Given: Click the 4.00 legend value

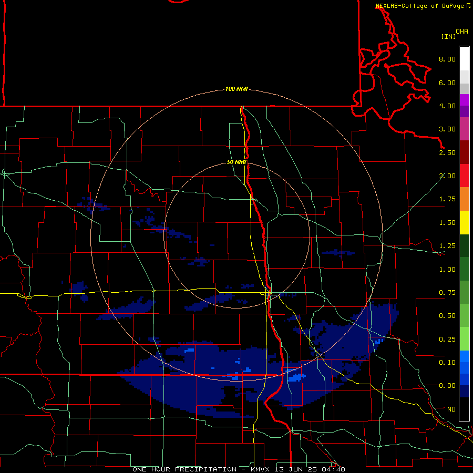Looking at the screenshot, I should (x=447, y=106).
